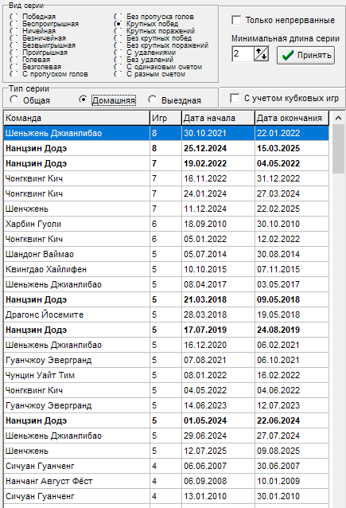This screenshot has height=508, width=346.
Task: Select Без крупных побед option
Action: (x=119, y=38)
